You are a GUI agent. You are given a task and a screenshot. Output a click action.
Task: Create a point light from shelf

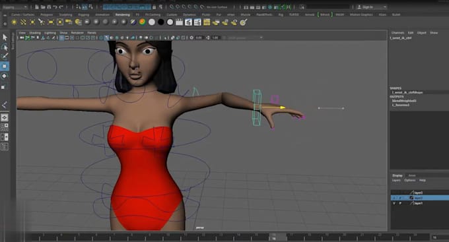click(32, 22)
